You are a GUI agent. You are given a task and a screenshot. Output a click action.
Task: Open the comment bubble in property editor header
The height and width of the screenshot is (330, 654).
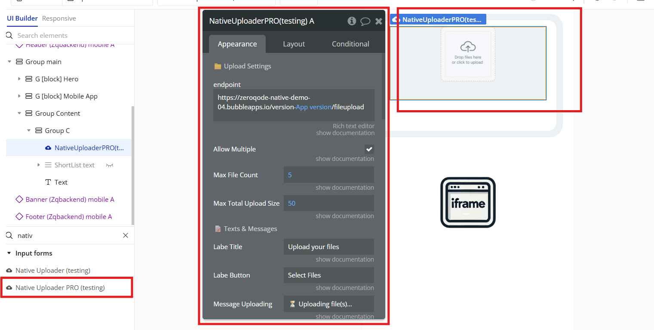coord(365,21)
